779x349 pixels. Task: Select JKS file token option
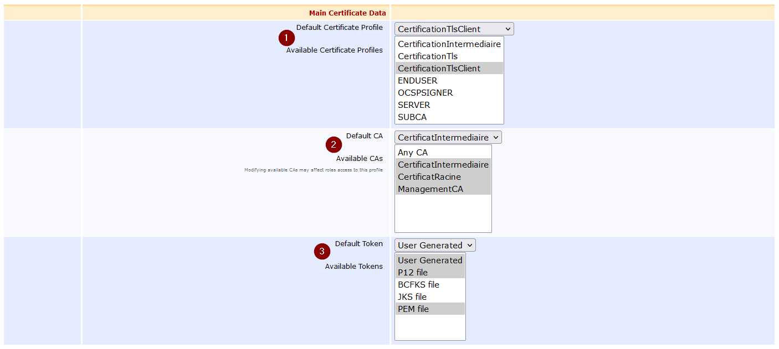412,297
